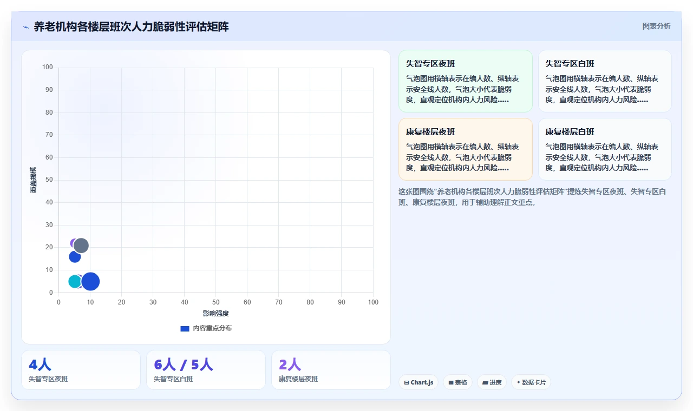The width and height of the screenshot is (693, 411).
Task: Select the 数据卡片 tag
Action: (x=531, y=382)
